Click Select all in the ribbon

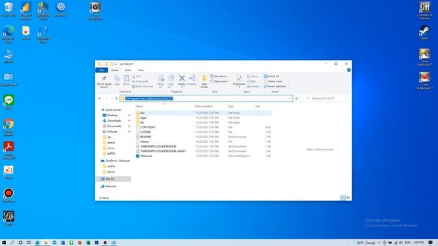click(x=271, y=76)
